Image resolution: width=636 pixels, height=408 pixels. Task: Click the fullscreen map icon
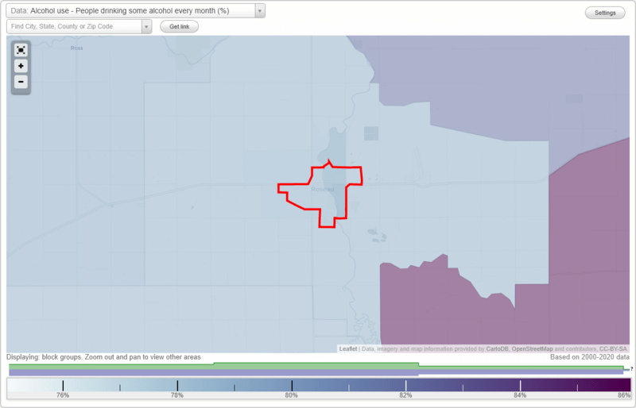(x=21, y=50)
